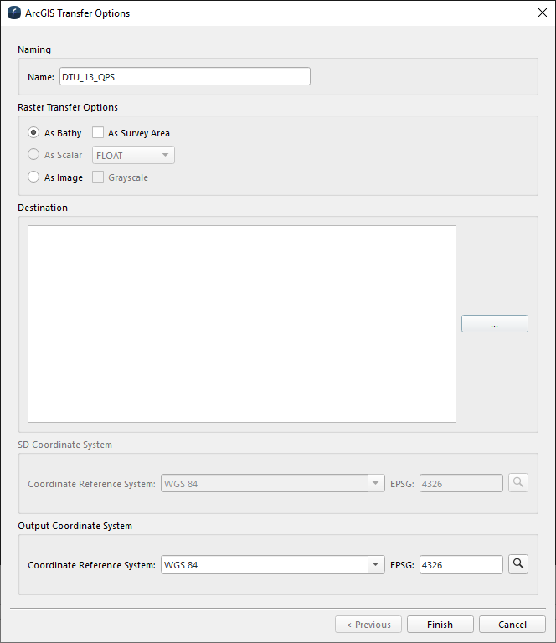This screenshot has height=643, width=556.
Task: Expand SD Coordinate Reference System dropdown
Action: (376, 484)
